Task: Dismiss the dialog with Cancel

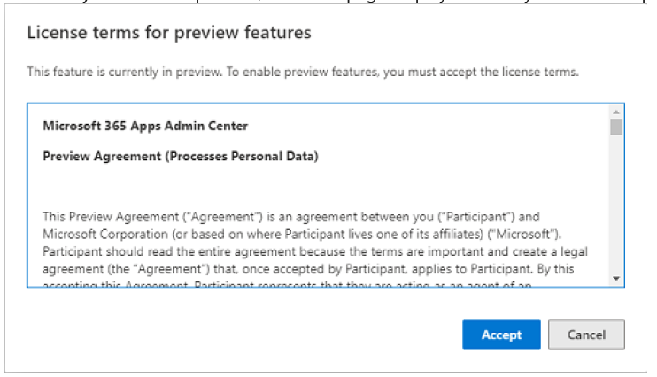Action: pyautogui.click(x=586, y=335)
